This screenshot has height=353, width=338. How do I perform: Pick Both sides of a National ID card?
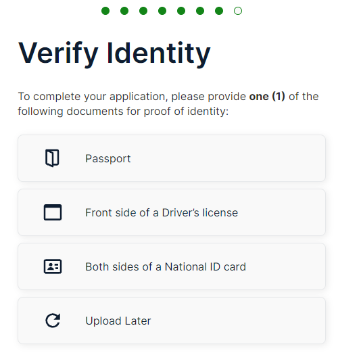pyautogui.click(x=172, y=266)
